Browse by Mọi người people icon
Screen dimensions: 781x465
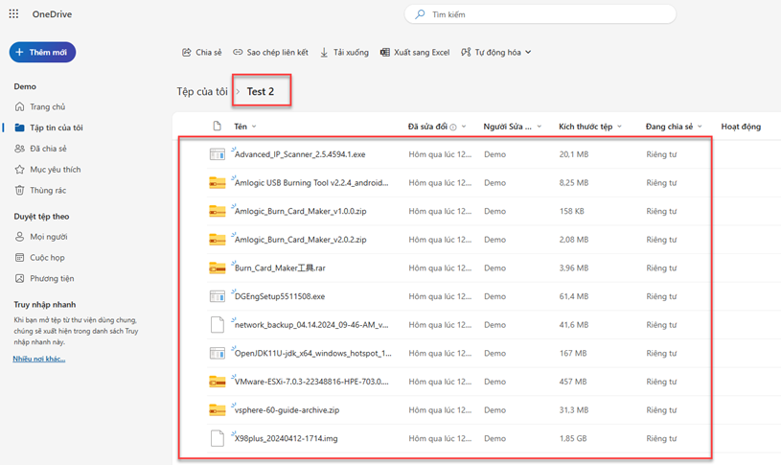(20, 236)
